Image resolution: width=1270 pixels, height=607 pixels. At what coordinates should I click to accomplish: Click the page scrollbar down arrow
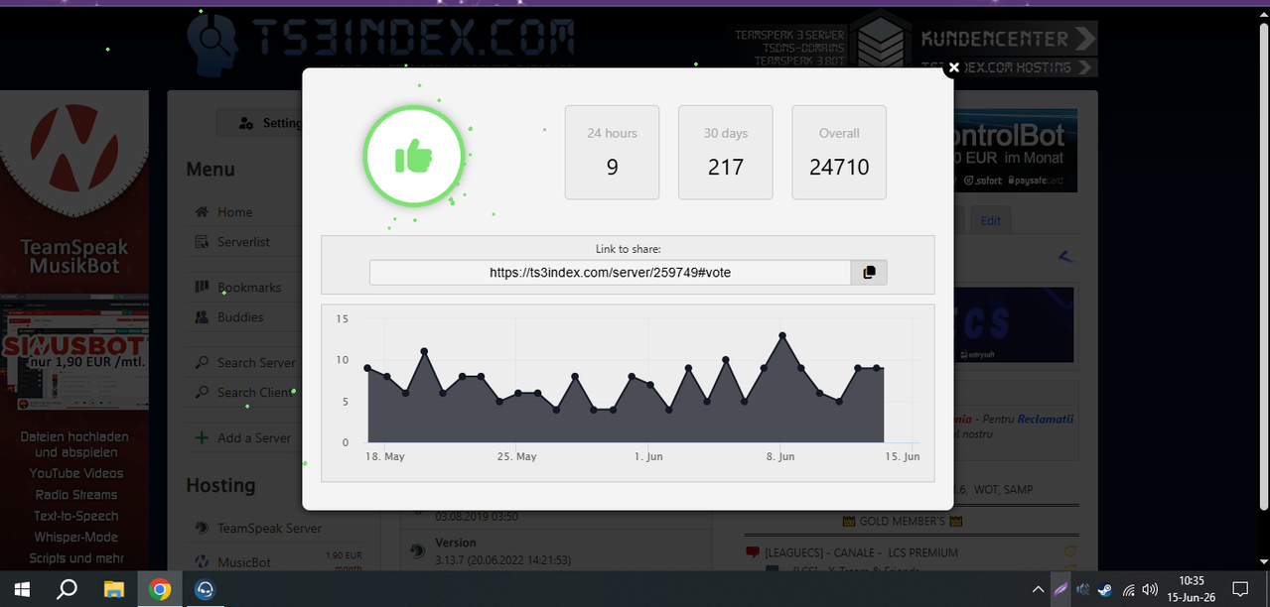(1263, 563)
